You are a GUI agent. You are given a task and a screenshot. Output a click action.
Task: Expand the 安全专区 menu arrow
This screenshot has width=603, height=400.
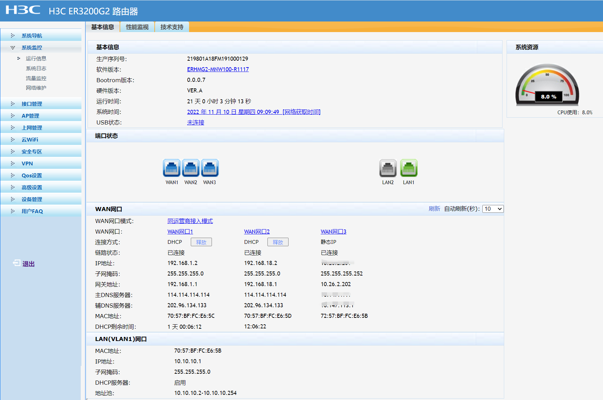coord(13,151)
